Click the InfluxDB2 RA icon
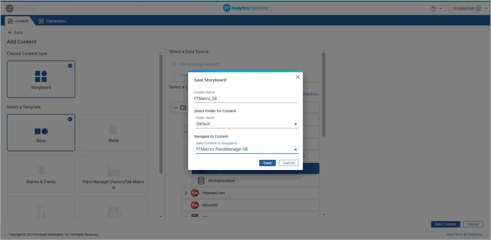 point(195,205)
